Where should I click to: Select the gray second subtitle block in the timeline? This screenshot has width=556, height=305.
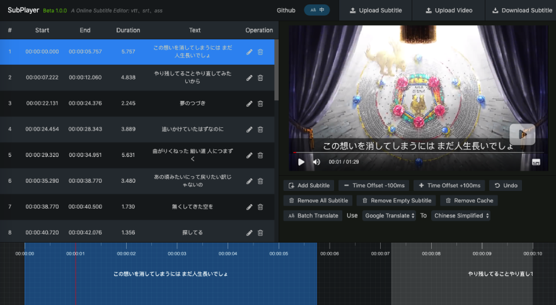(461, 273)
